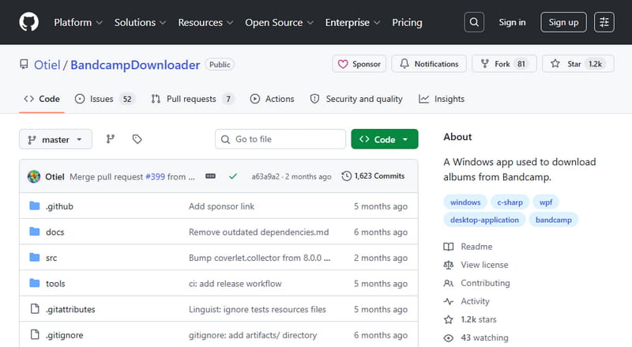The width and height of the screenshot is (632, 347).
Task: Expand commit message ellipsis icon
Action: tap(210, 176)
